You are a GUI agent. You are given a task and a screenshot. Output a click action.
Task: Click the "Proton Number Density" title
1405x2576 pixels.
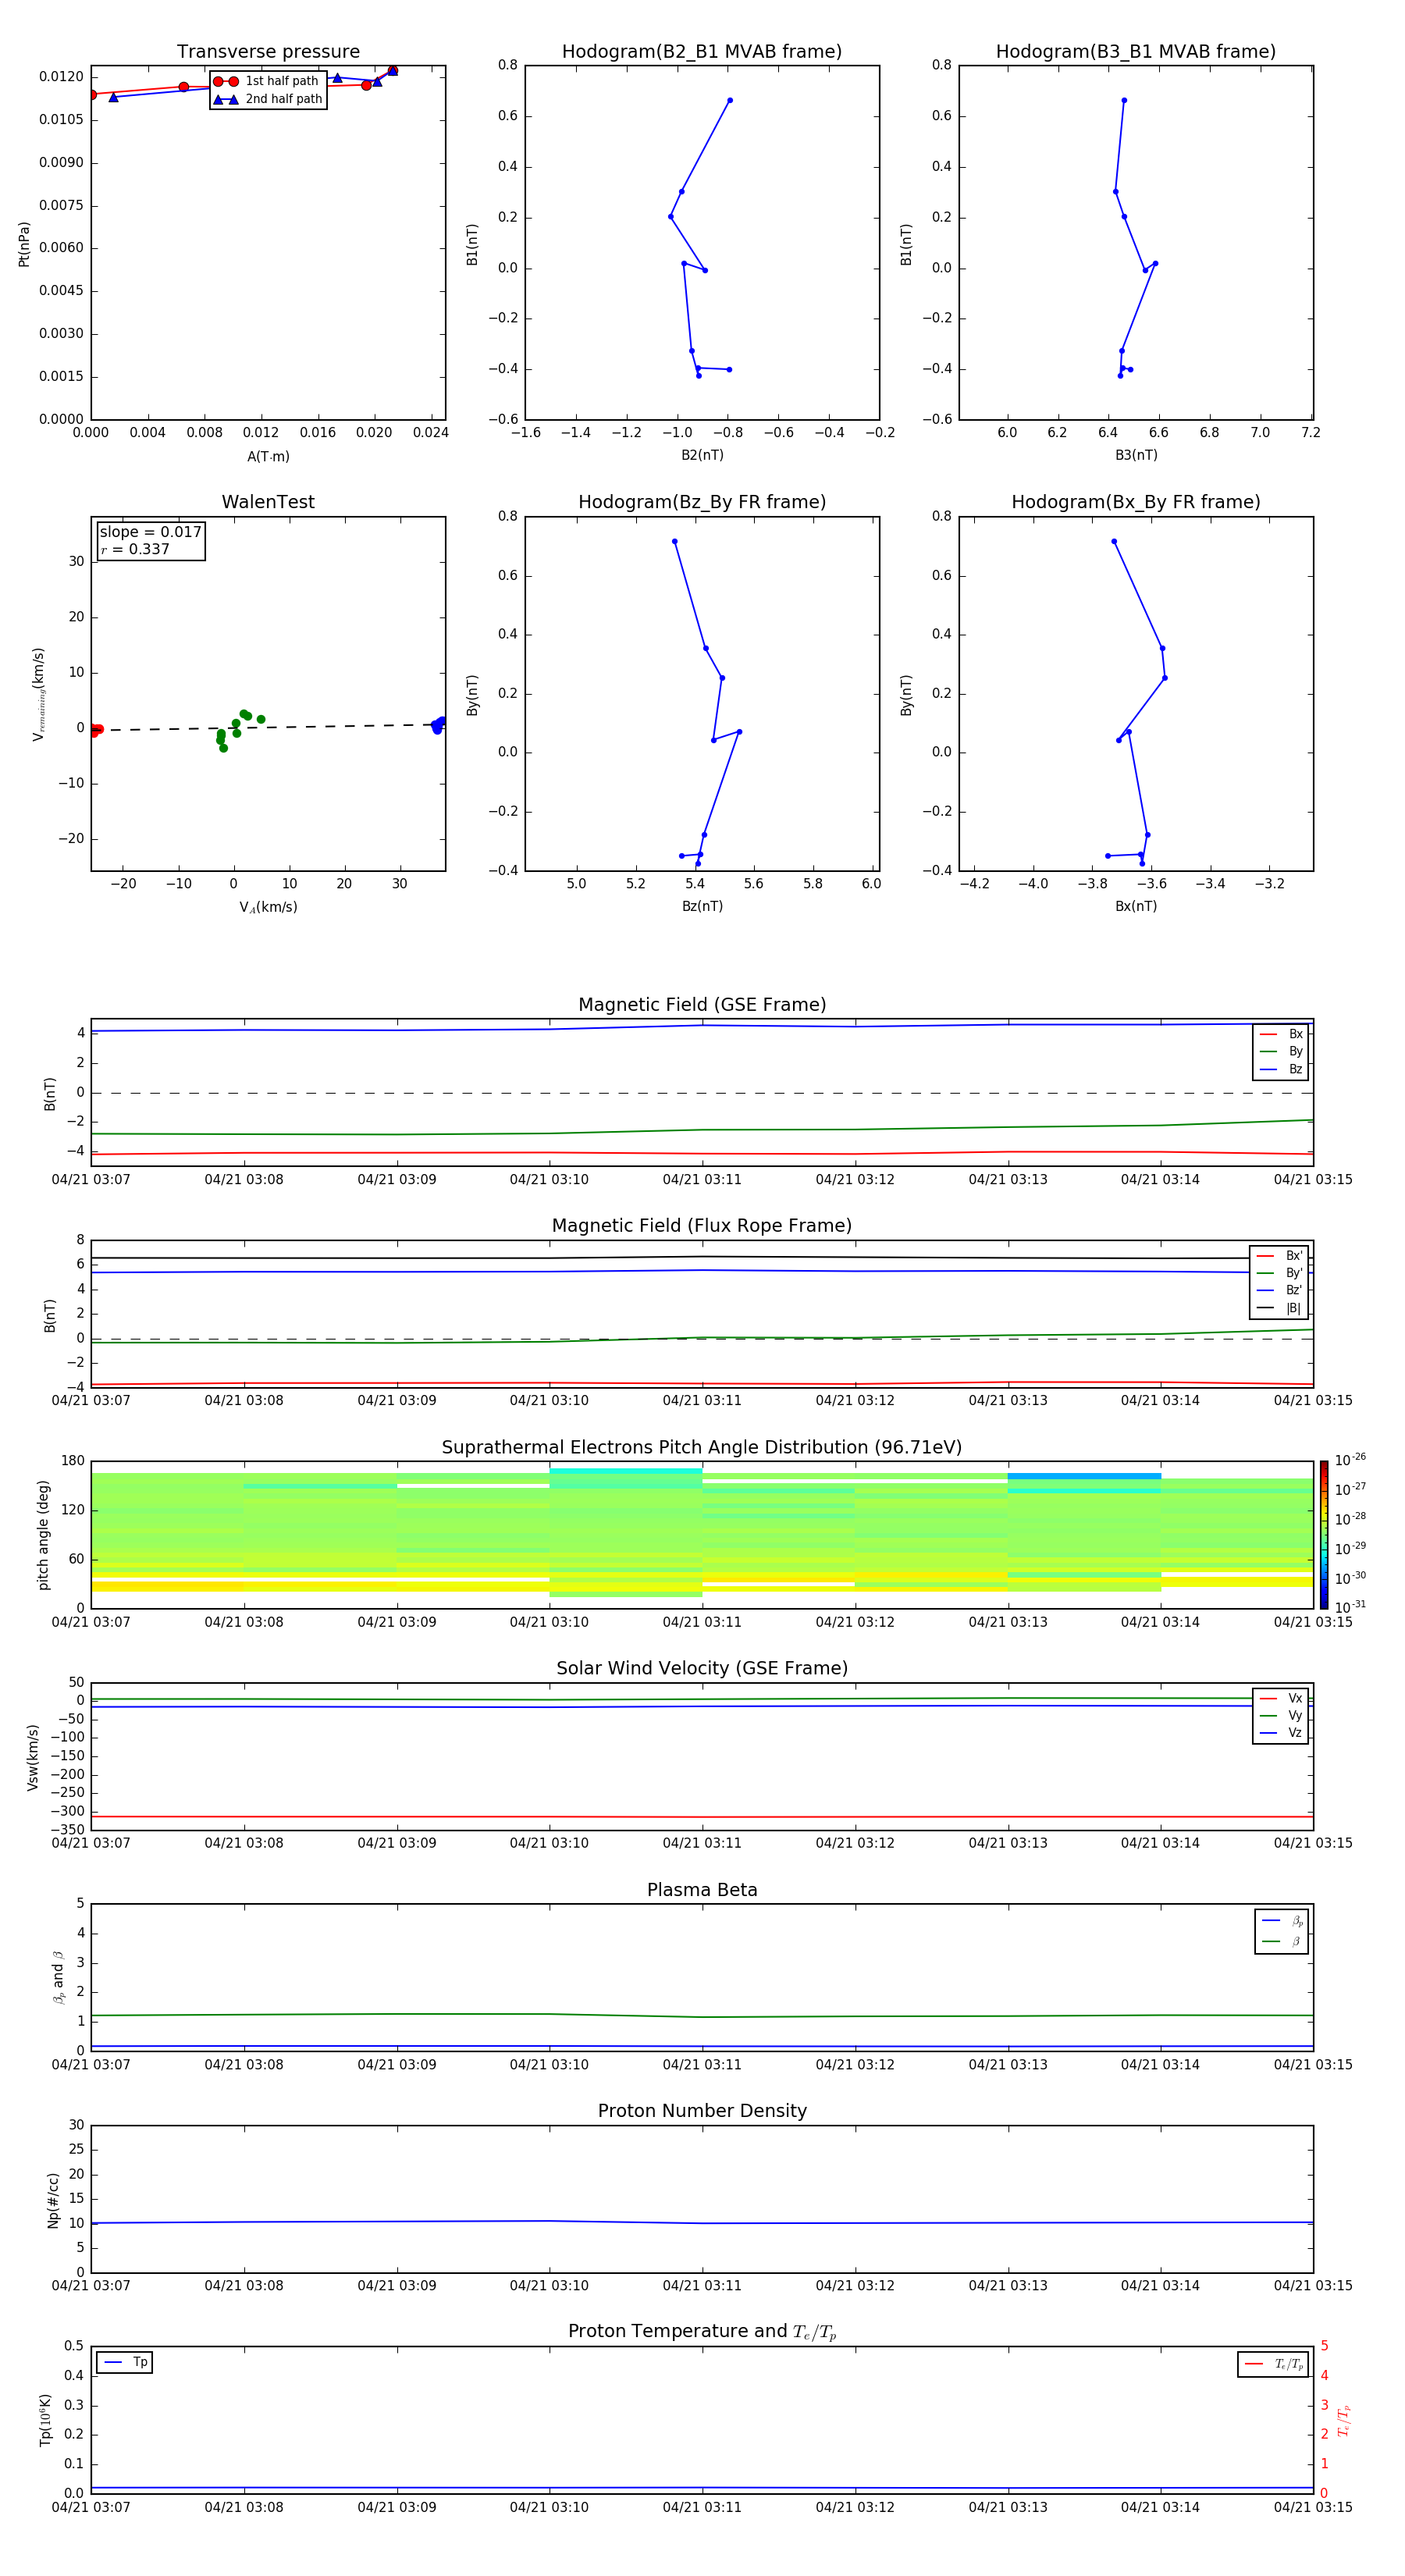coord(702,2111)
